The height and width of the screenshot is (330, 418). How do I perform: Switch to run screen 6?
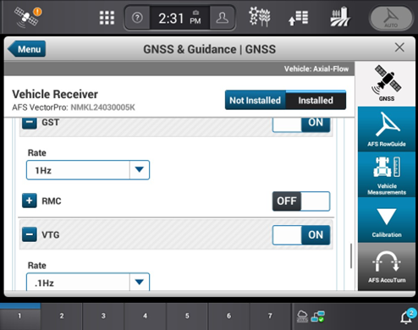(x=228, y=316)
